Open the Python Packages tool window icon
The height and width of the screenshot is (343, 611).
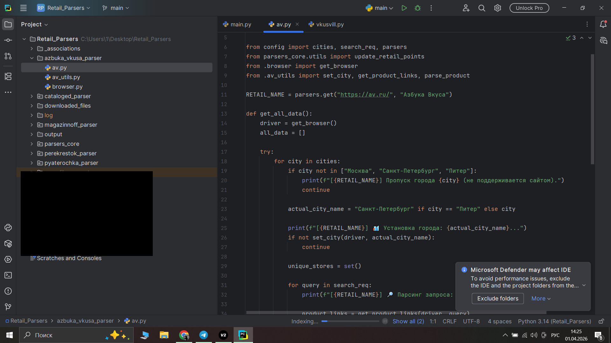click(8, 244)
